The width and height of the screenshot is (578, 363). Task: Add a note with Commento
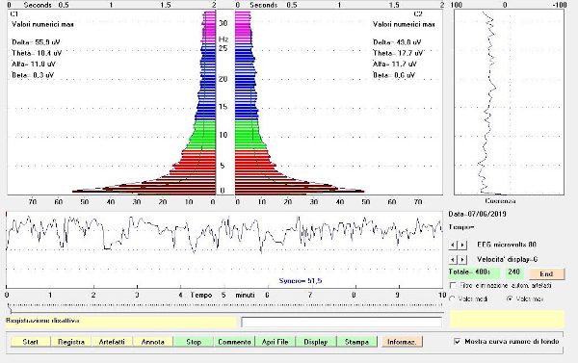[234, 342]
